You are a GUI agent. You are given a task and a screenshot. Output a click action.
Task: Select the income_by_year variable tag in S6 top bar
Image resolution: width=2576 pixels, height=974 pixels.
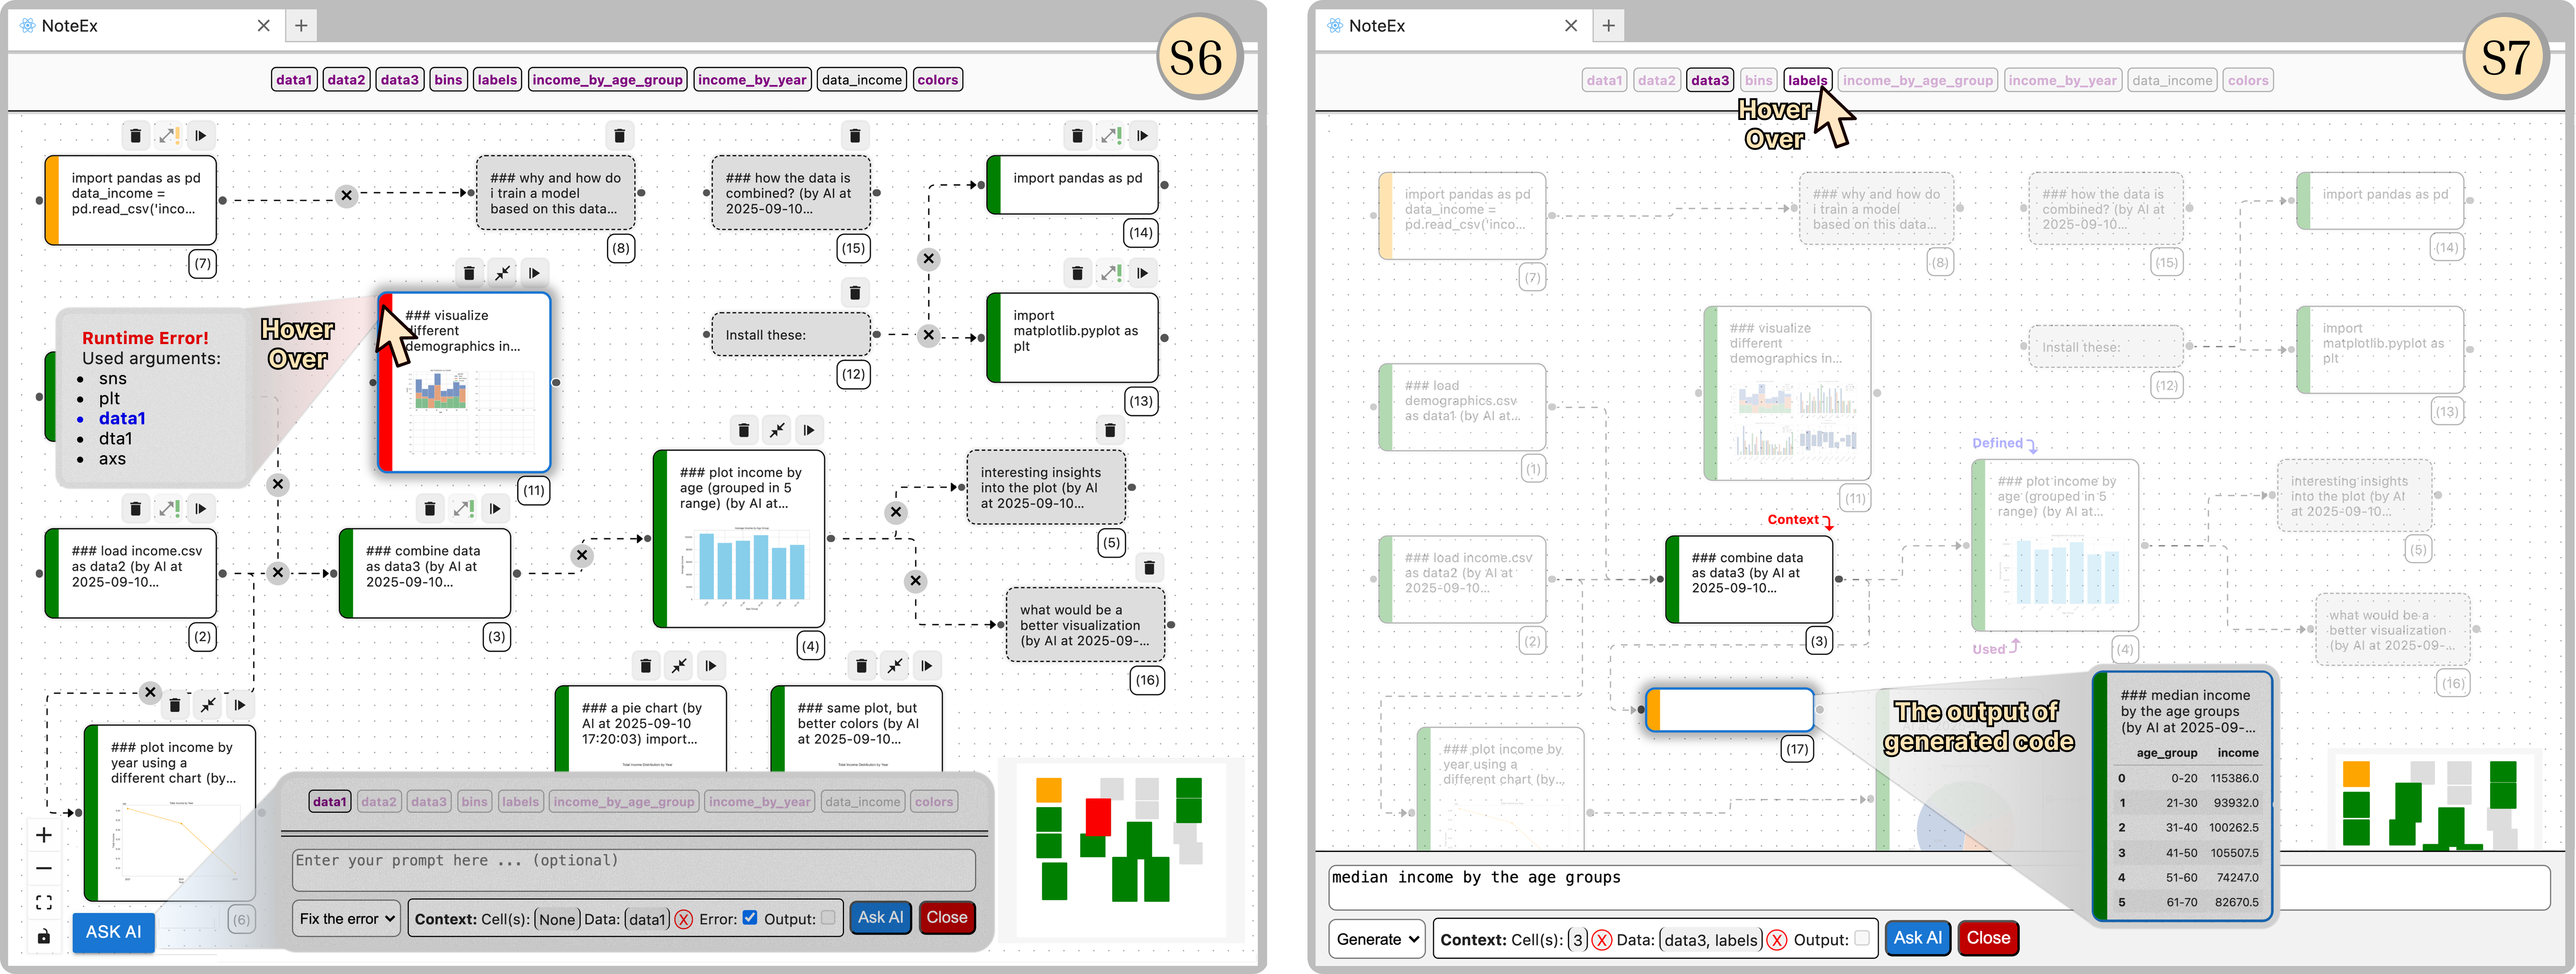(752, 80)
